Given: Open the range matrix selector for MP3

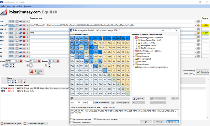Looking at the screenshot, I should (x=12, y=41).
